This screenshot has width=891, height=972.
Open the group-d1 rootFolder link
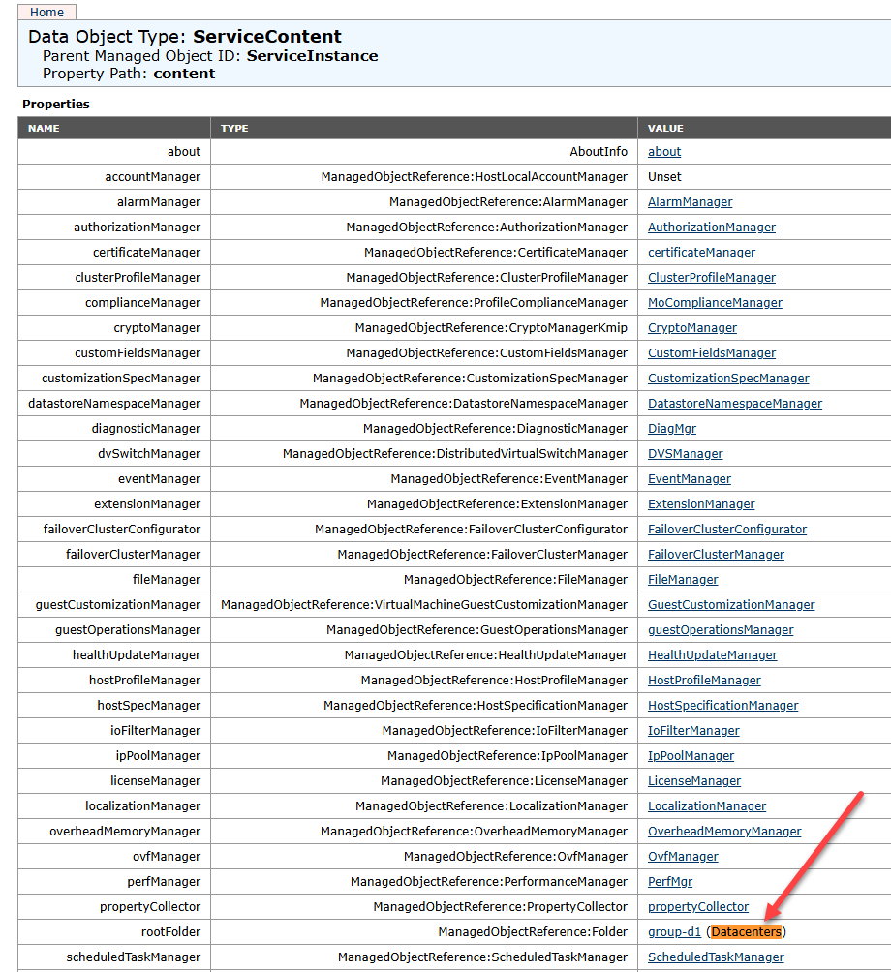pos(674,931)
